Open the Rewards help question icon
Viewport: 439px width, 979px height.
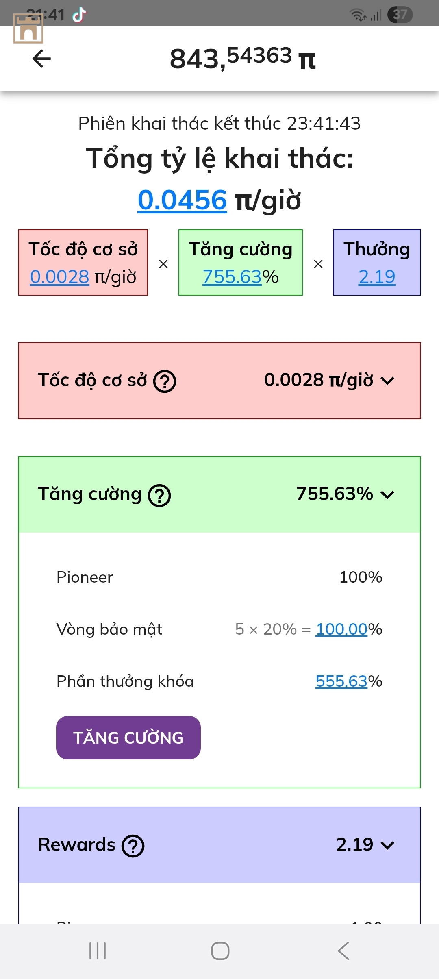click(x=133, y=846)
